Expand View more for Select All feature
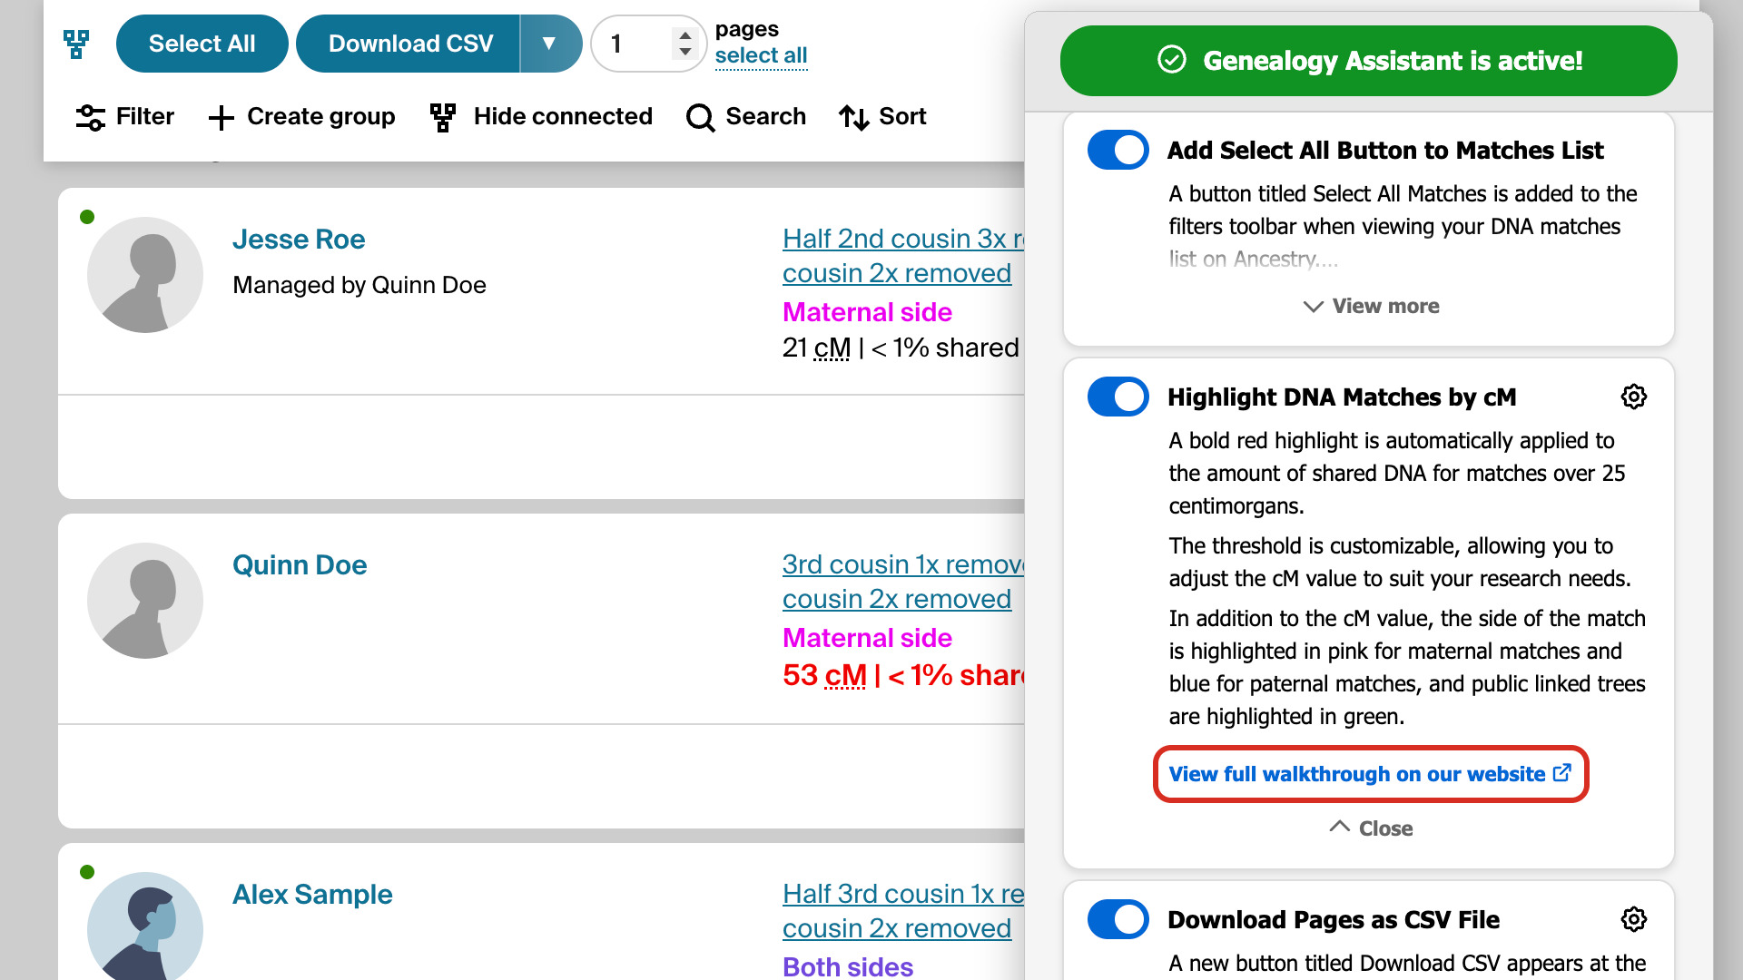This screenshot has width=1743, height=980. 1371,307
